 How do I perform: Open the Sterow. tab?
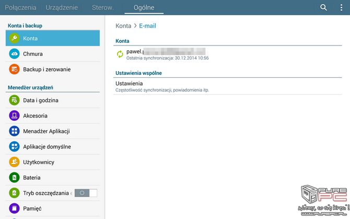pyautogui.click(x=103, y=7)
